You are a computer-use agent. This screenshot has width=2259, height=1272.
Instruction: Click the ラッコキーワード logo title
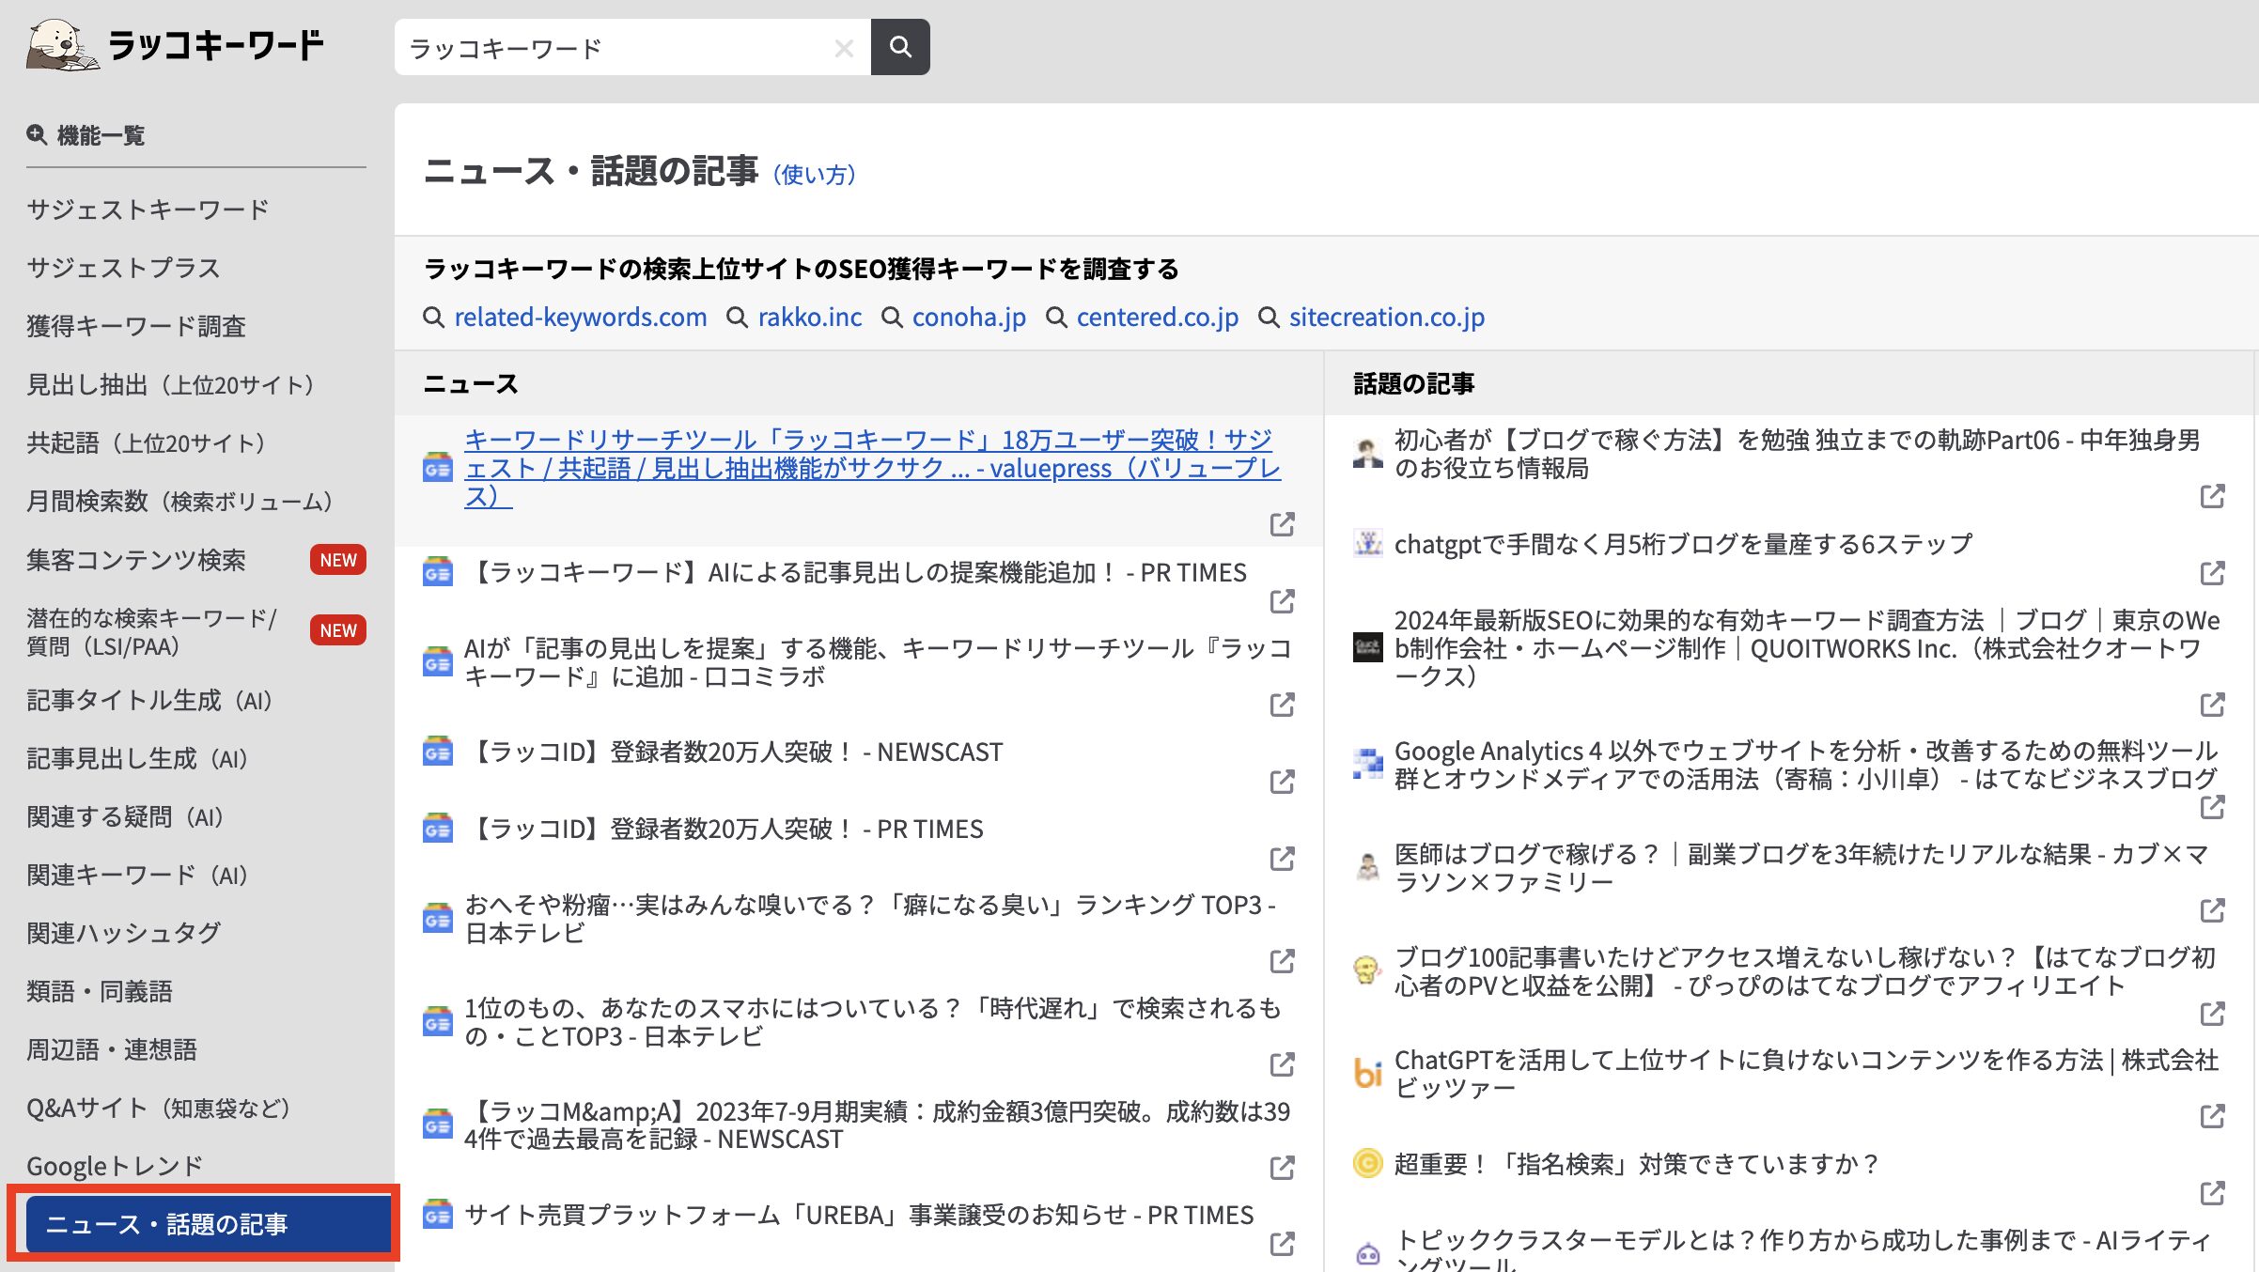coord(215,45)
